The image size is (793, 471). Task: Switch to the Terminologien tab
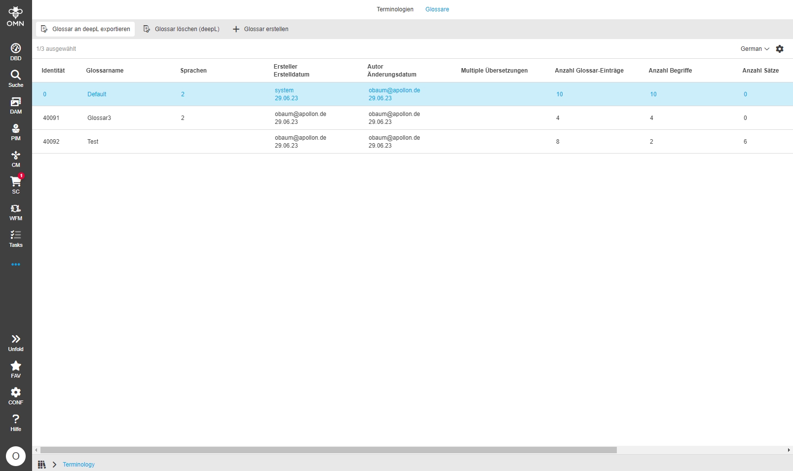395,9
